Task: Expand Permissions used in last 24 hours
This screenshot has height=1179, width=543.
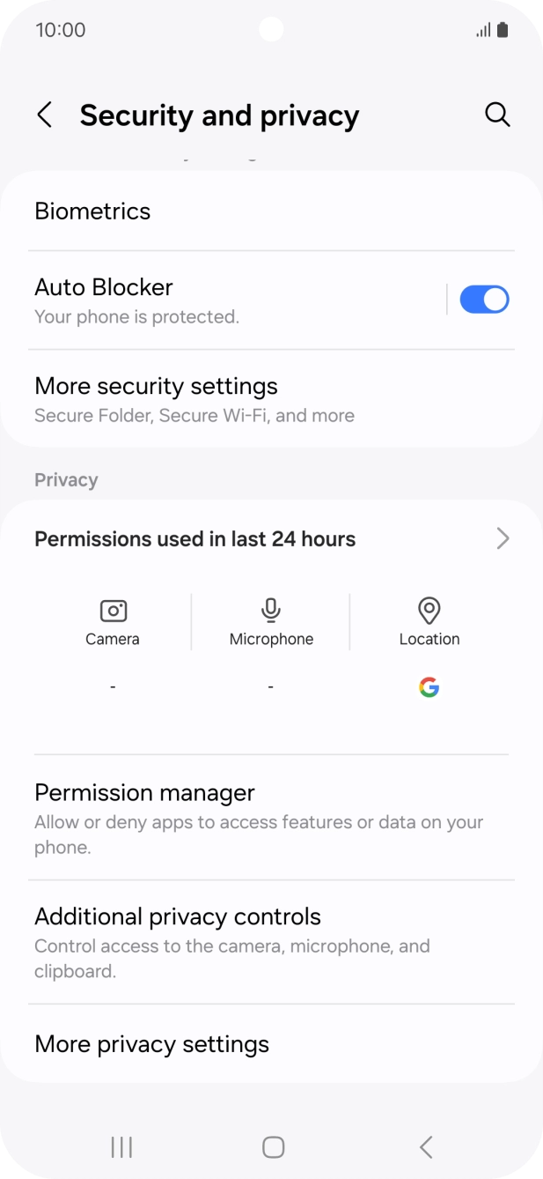Action: pos(273,538)
